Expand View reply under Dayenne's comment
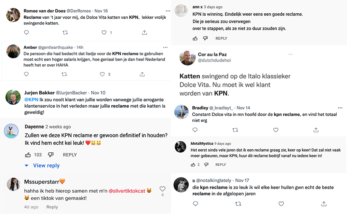Screen dimensions: 347x214 tap(46, 166)
